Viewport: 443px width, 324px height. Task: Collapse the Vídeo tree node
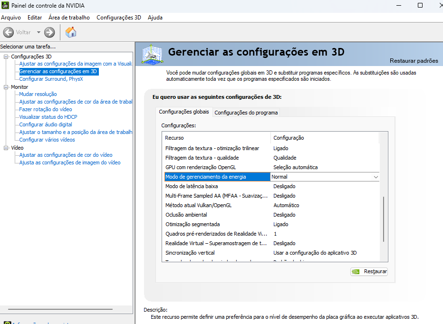click(x=6, y=148)
